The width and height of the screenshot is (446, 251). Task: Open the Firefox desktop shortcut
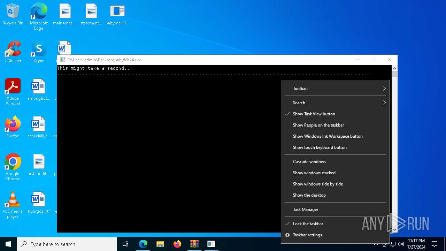(x=13, y=128)
